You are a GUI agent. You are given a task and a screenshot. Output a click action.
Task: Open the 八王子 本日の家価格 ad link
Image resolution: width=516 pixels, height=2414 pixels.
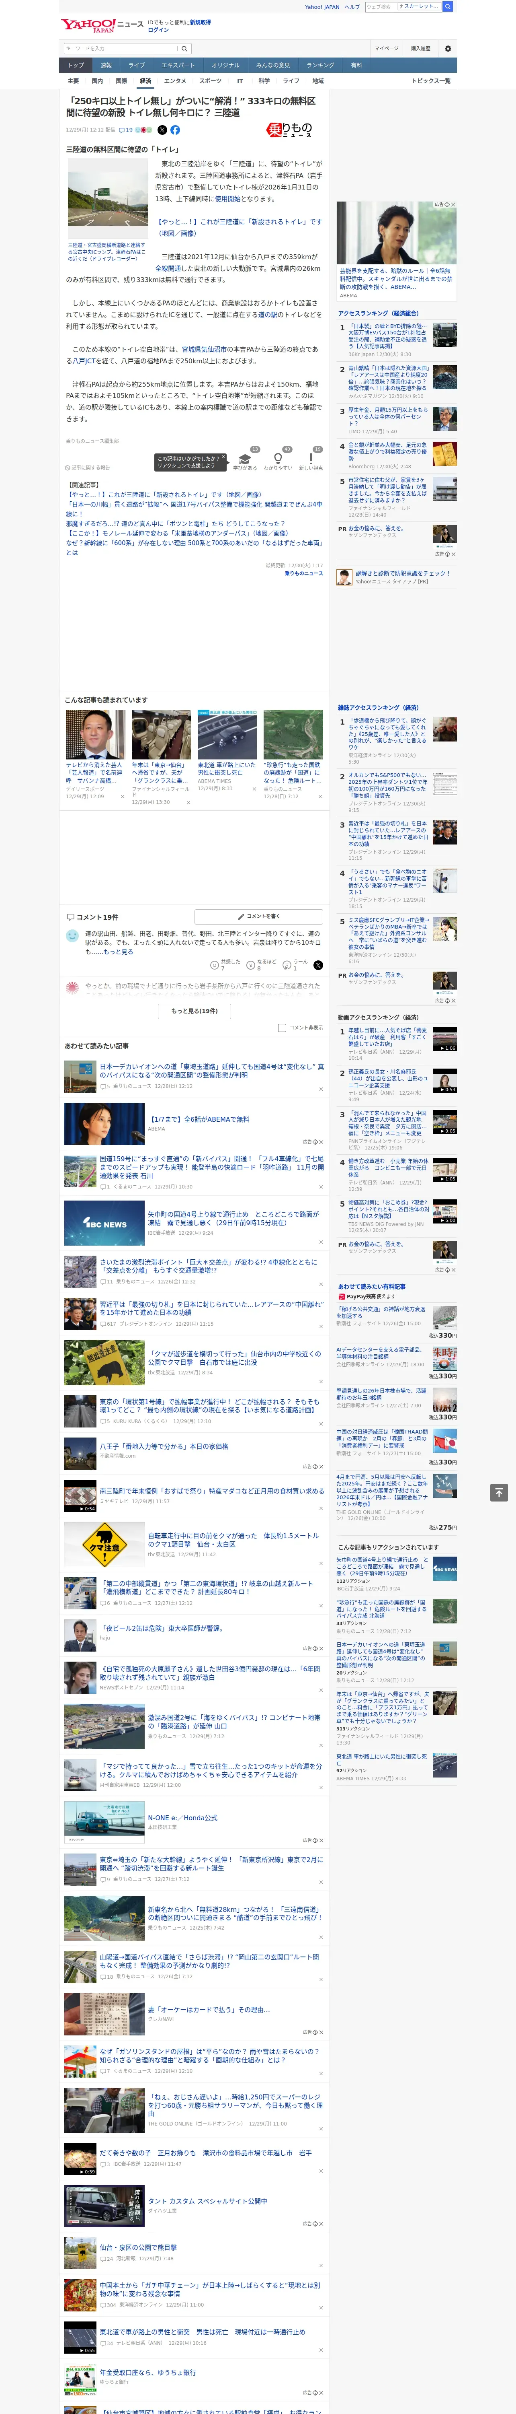point(164,1445)
